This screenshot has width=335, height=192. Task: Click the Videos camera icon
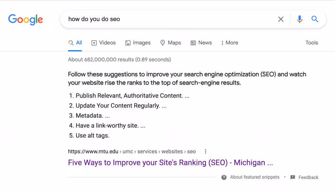94,42
